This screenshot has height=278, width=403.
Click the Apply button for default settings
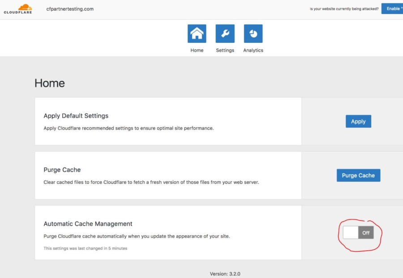coord(358,121)
